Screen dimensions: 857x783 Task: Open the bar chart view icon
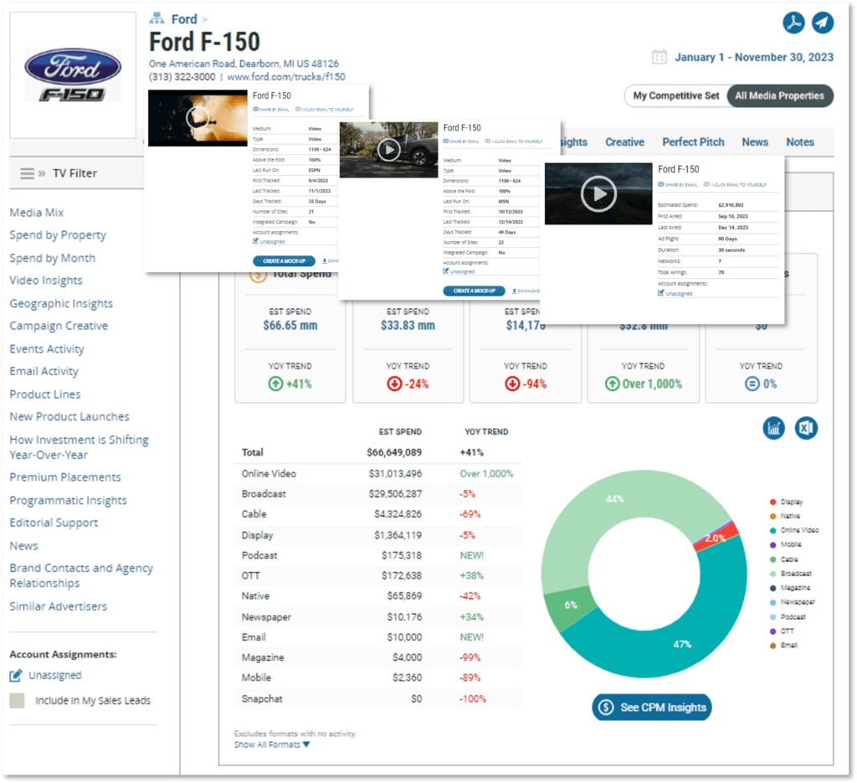[774, 428]
